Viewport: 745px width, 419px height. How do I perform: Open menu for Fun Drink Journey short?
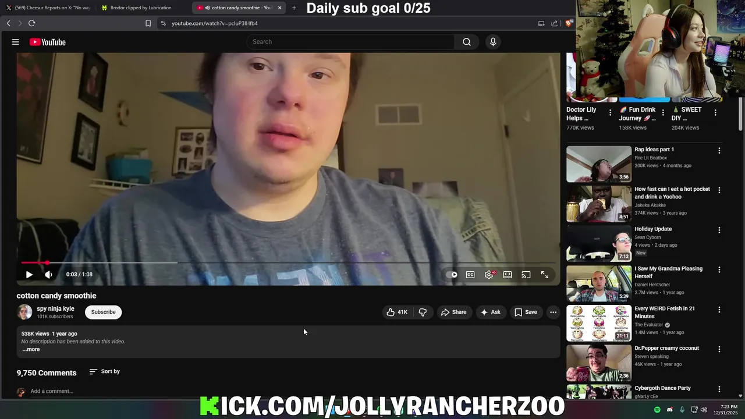(662, 112)
